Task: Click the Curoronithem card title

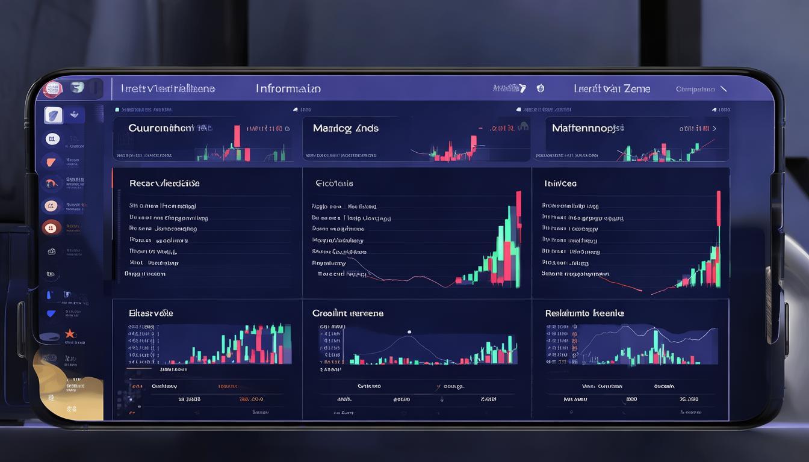Action: pos(161,128)
